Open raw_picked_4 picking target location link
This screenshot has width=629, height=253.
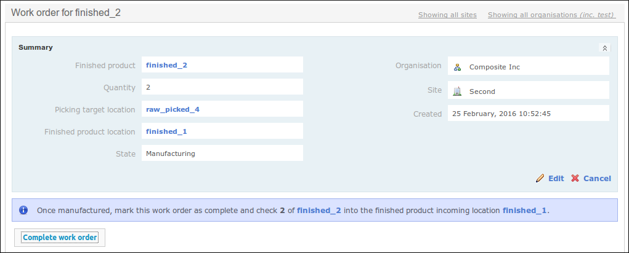tap(172, 109)
